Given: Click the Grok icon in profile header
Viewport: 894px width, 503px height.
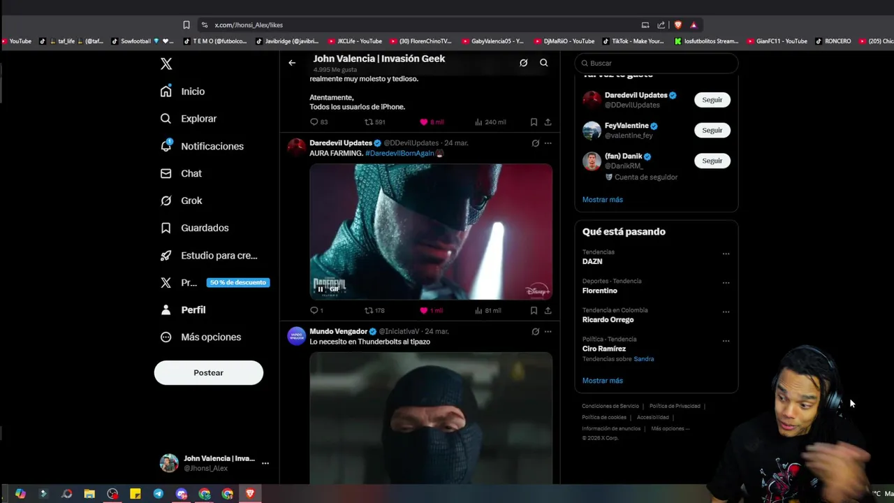Looking at the screenshot, I should [523, 63].
